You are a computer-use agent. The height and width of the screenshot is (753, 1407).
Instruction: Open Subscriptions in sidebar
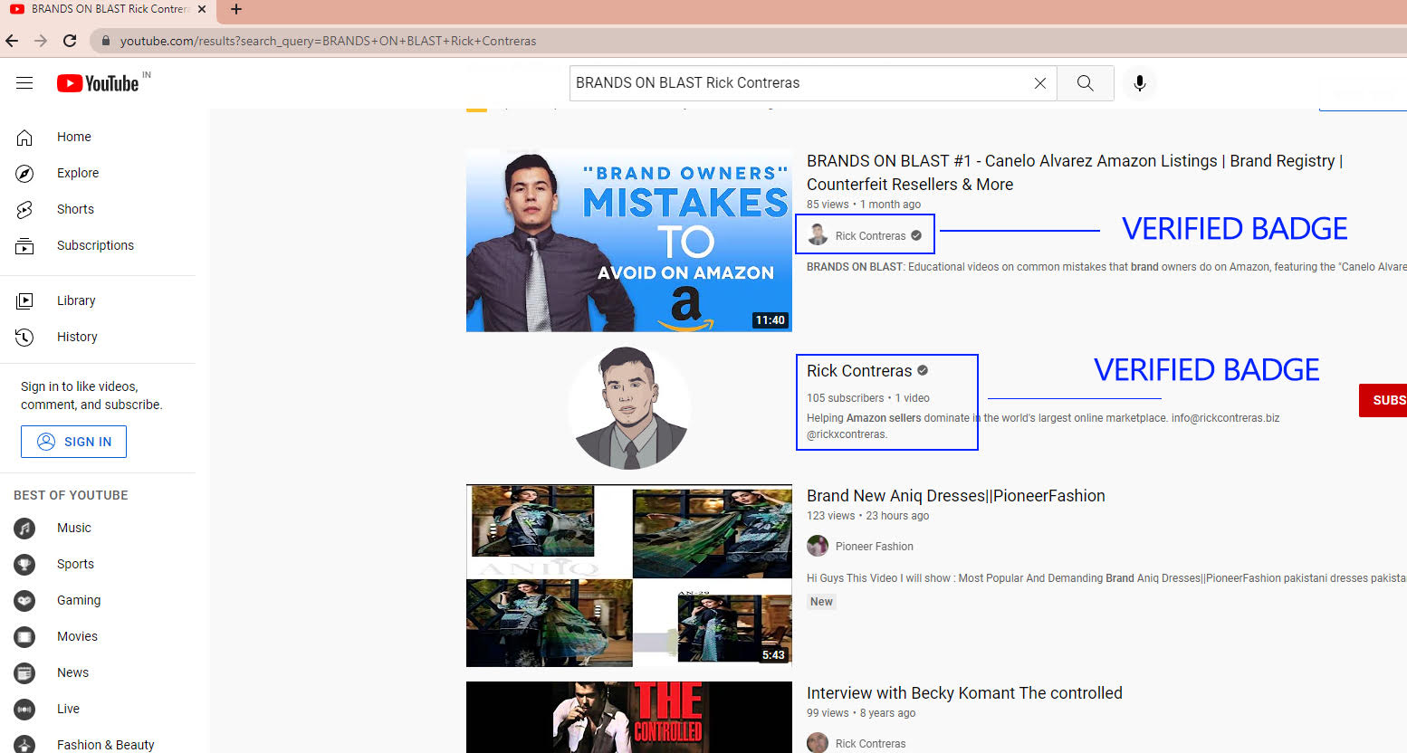tap(98, 245)
